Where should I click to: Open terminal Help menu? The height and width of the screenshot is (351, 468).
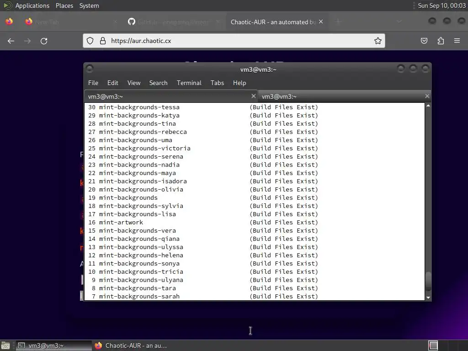pos(239,83)
